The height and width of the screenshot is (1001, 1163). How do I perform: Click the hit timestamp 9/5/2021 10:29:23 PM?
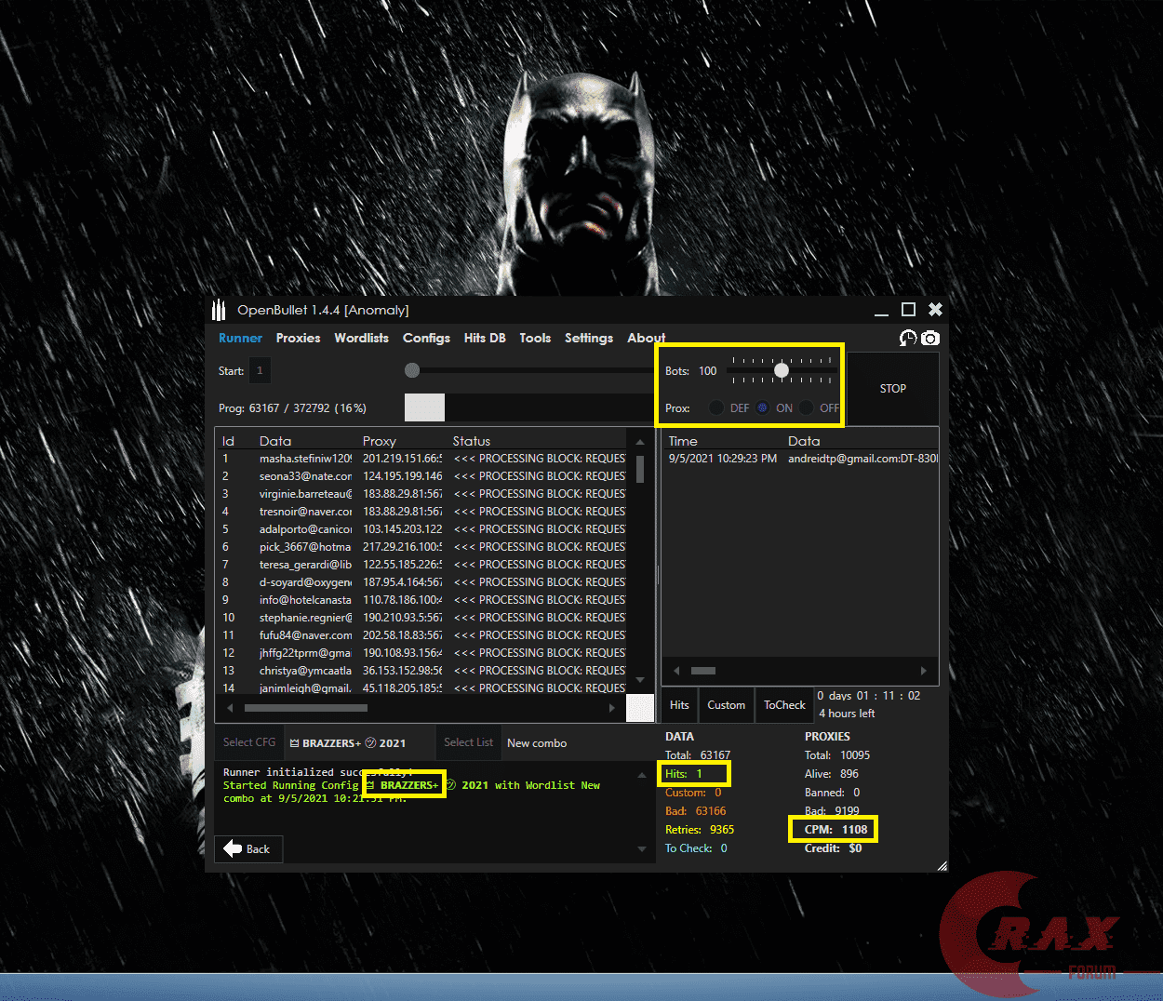coord(723,459)
